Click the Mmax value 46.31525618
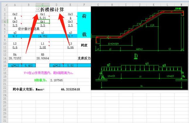The height and width of the screenshot is (123, 189). tap(70, 89)
